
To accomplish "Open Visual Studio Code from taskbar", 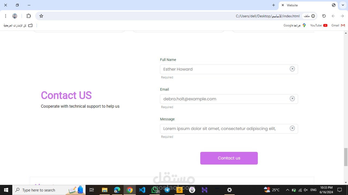I will point(142,190).
